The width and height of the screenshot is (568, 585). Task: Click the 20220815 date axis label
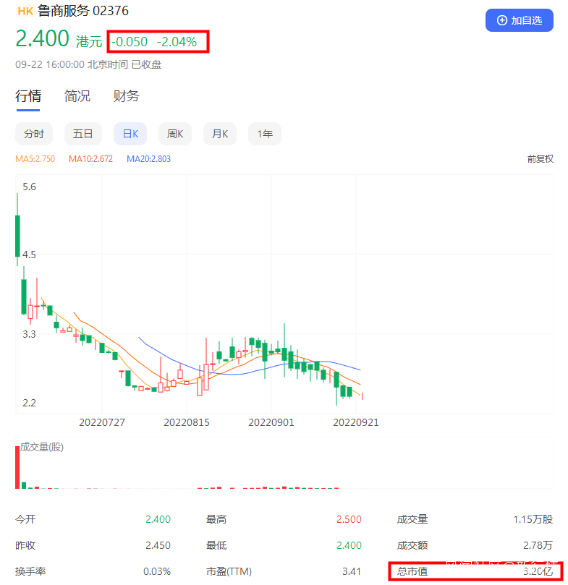point(187,422)
